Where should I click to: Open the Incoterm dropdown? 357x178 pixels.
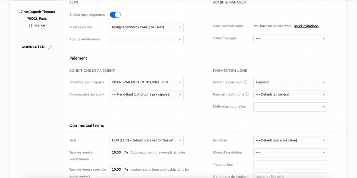coord(290,140)
